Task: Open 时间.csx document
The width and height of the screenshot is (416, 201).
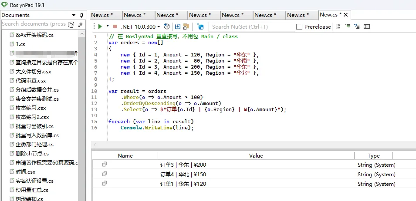Action: click(x=25, y=172)
